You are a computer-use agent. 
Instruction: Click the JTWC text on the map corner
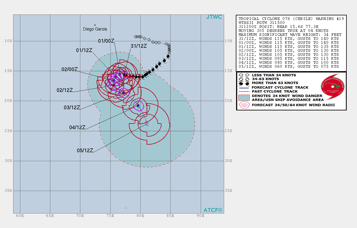pos(214,17)
